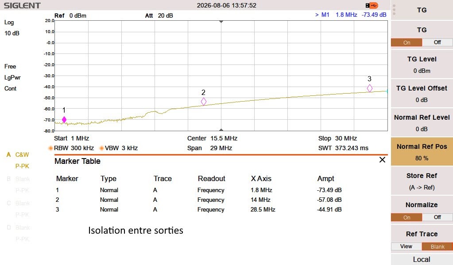
Task: Open the TG Level setting
Action: coord(422,64)
